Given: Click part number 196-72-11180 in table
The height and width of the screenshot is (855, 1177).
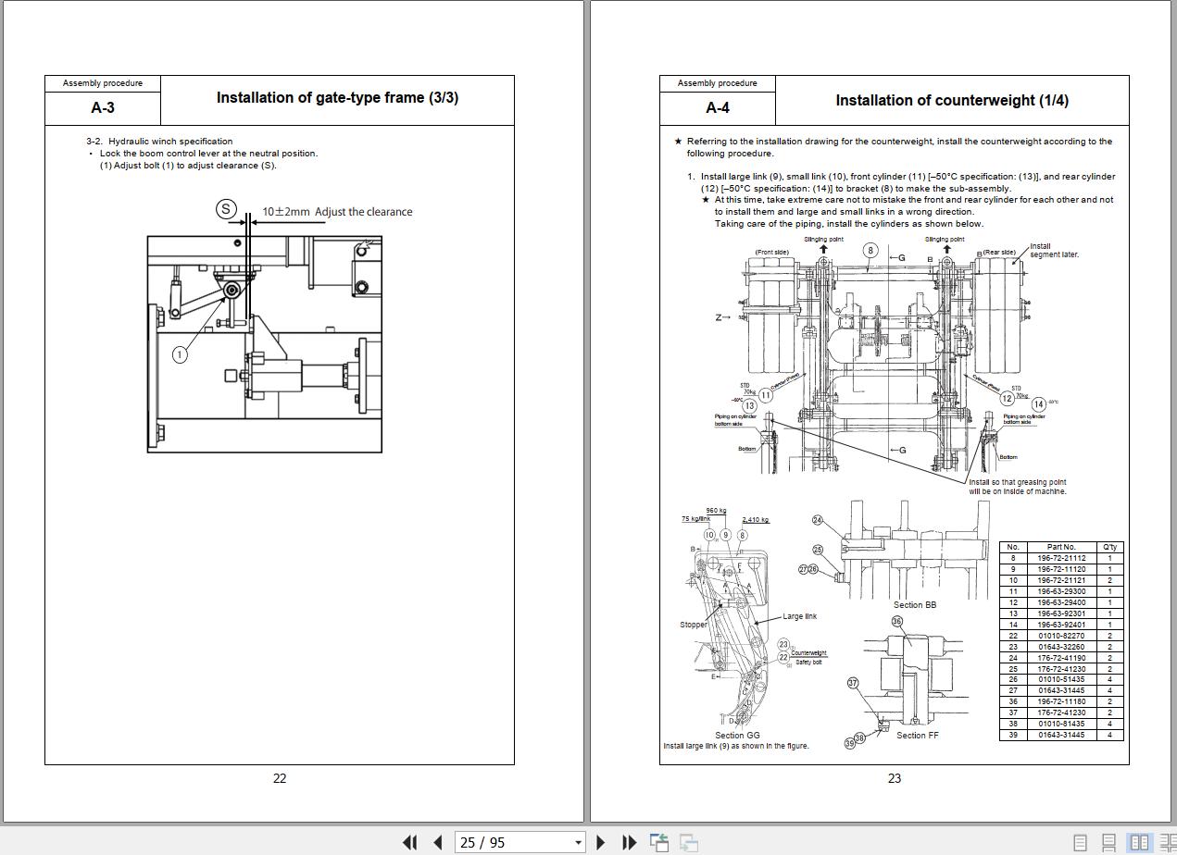Looking at the screenshot, I should (1061, 701).
